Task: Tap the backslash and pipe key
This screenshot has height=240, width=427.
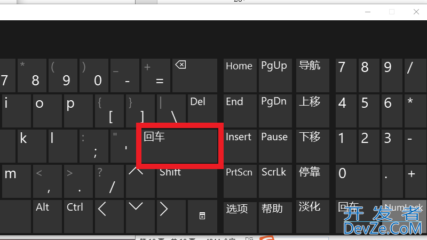Action: click(x=171, y=111)
